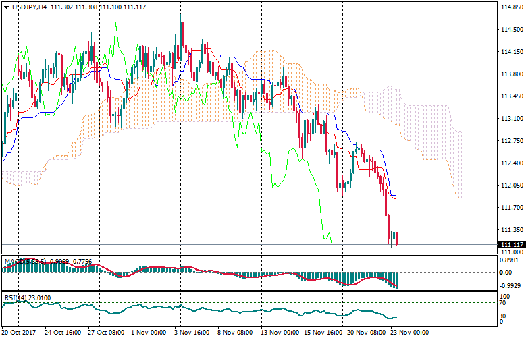Select the MACD indicator label
Image resolution: width=526 pixels, height=340 pixels.
(x=15, y=260)
